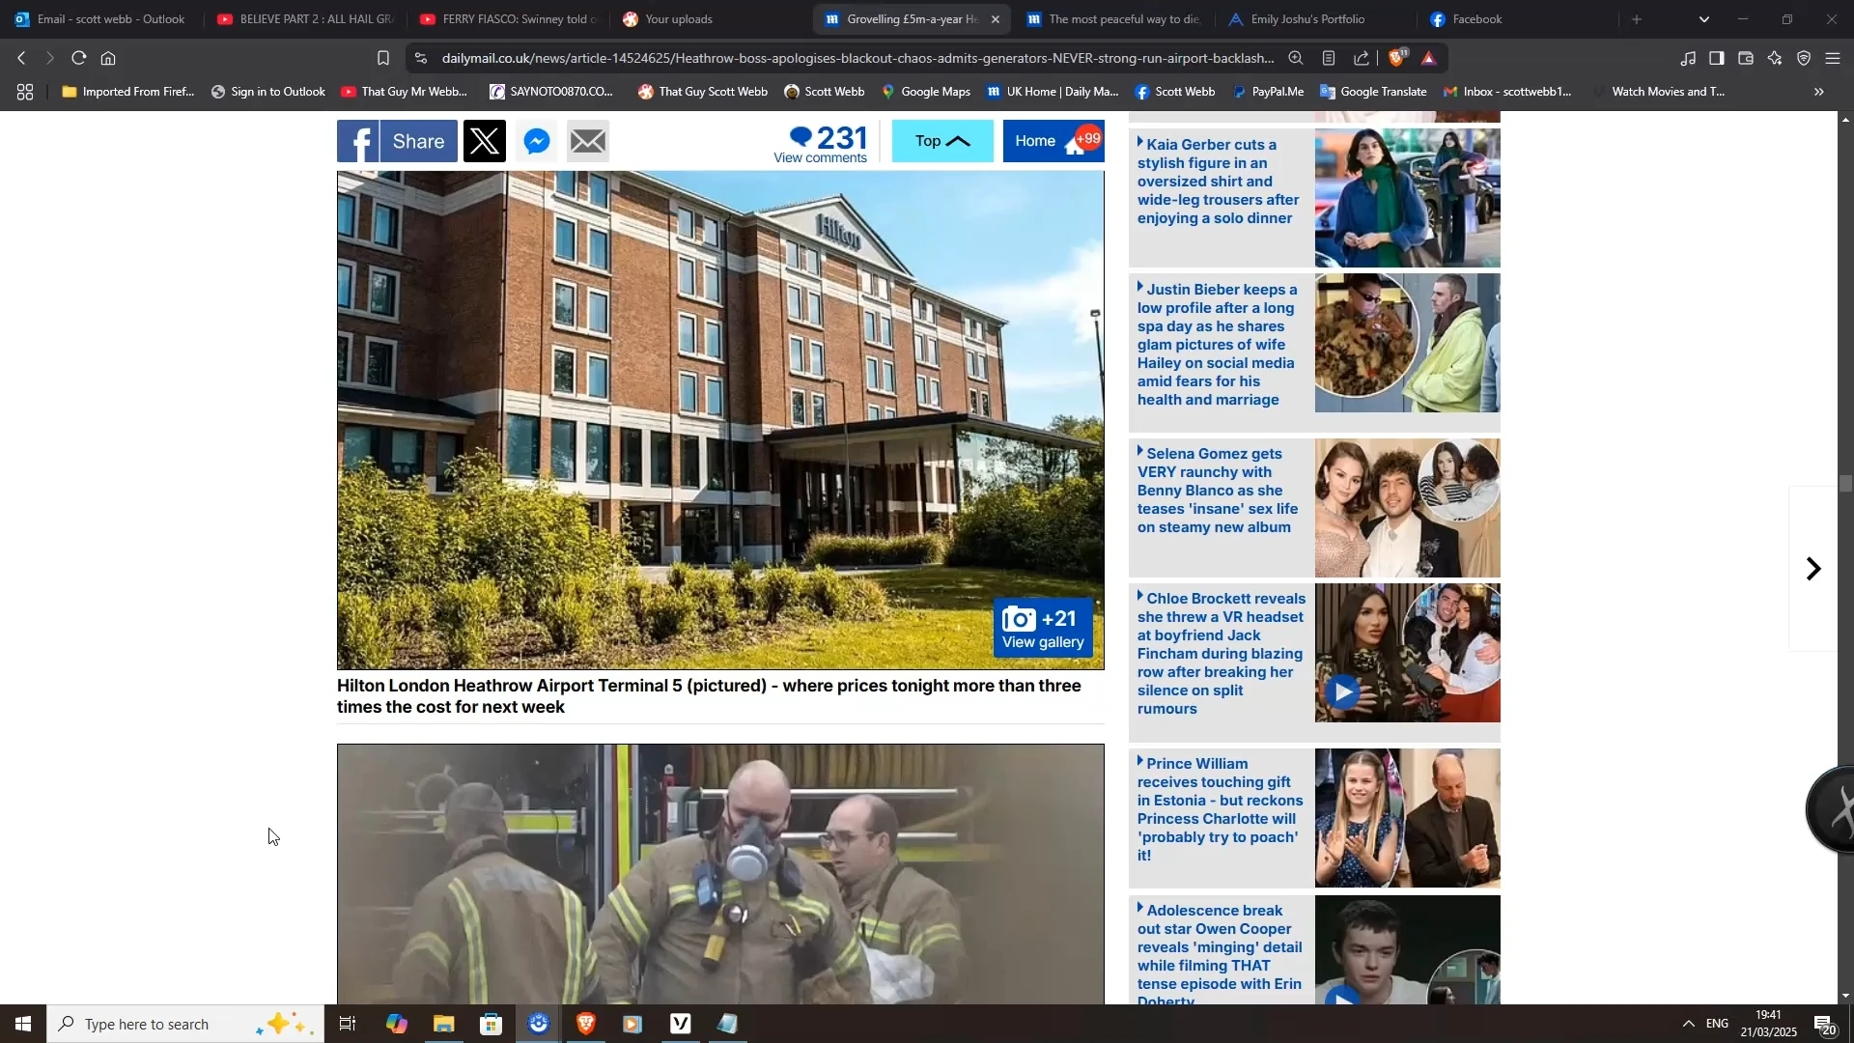Open the Selena Gomez article headline
The height and width of the screenshot is (1043, 1854).
1218,491
